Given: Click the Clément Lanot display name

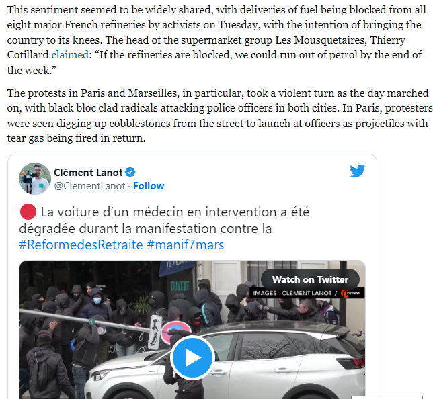Looking at the screenshot, I should [88, 173].
